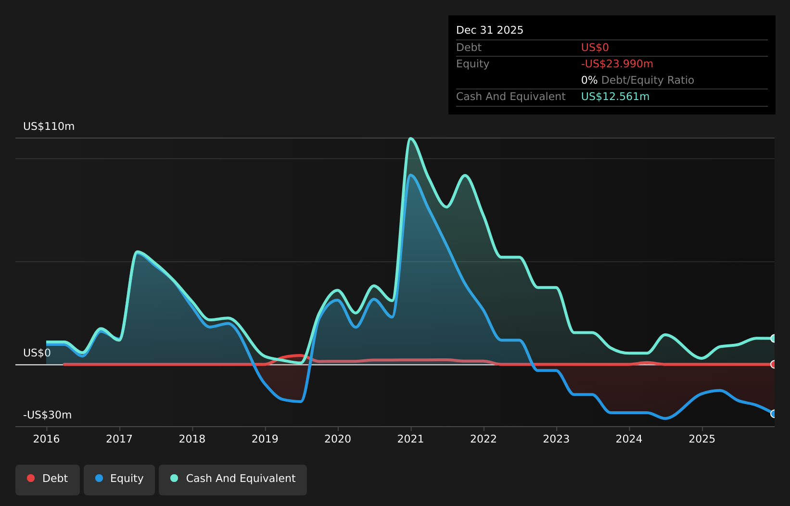Image resolution: width=790 pixels, height=506 pixels.
Task: Click the 2018 x-axis label
Action: (192, 439)
